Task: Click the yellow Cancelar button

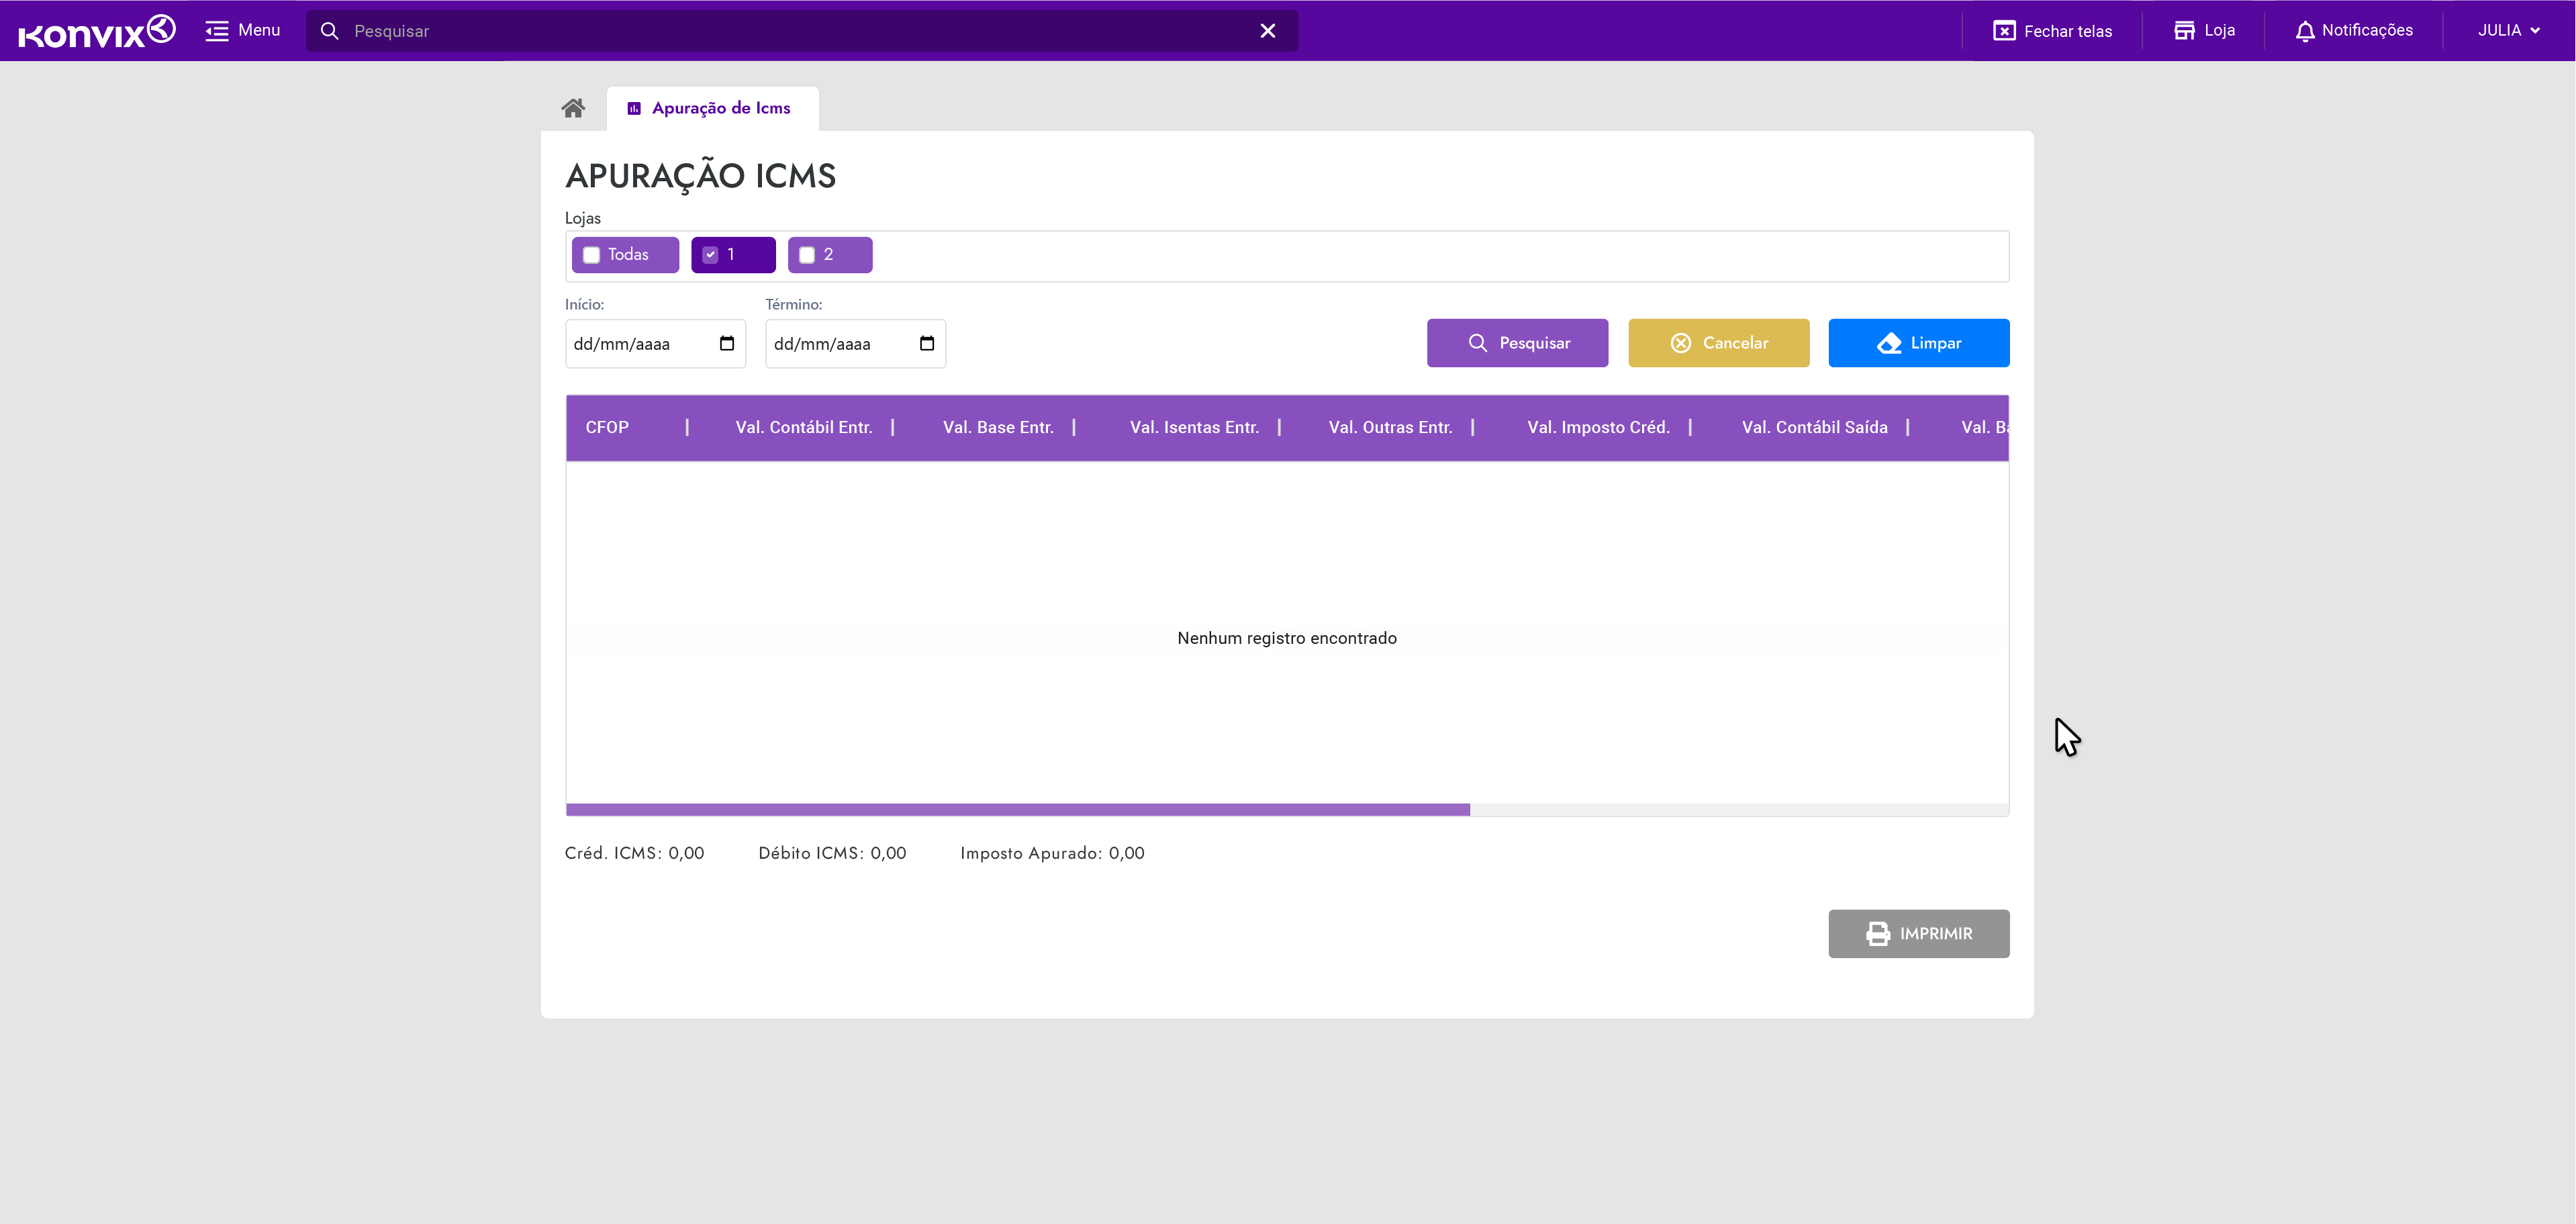Action: [x=1718, y=343]
